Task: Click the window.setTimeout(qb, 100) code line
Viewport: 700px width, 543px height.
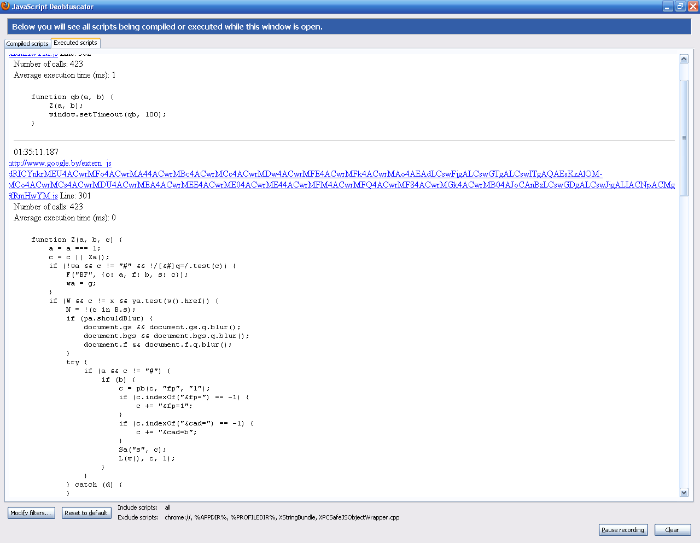Action: [107, 114]
